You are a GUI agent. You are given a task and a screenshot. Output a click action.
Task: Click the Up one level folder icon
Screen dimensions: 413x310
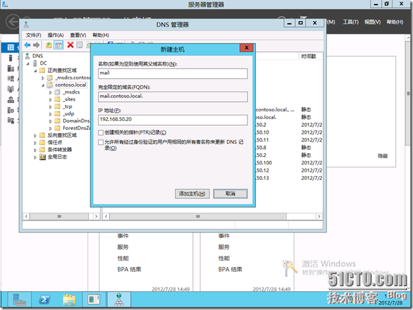point(49,45)
